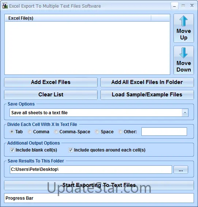The width and height of the screenshot is (198, 207).
Task: Close the application window
Action: pyautogui.click(x=192, y=5)
